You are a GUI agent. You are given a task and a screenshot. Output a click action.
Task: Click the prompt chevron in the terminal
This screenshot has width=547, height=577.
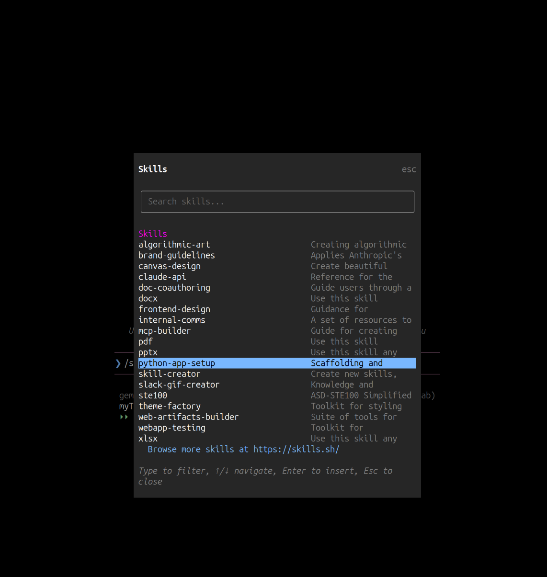[118, 363]
